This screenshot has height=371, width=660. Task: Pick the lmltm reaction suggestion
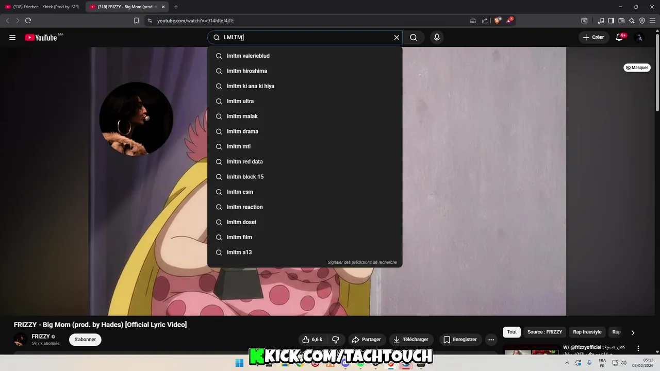(305, 207)
